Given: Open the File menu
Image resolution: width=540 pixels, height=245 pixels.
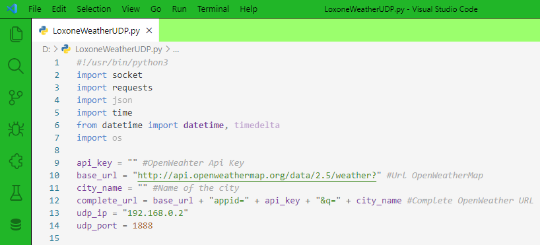Looking at the screenshot, I should (x=35, y=9).
